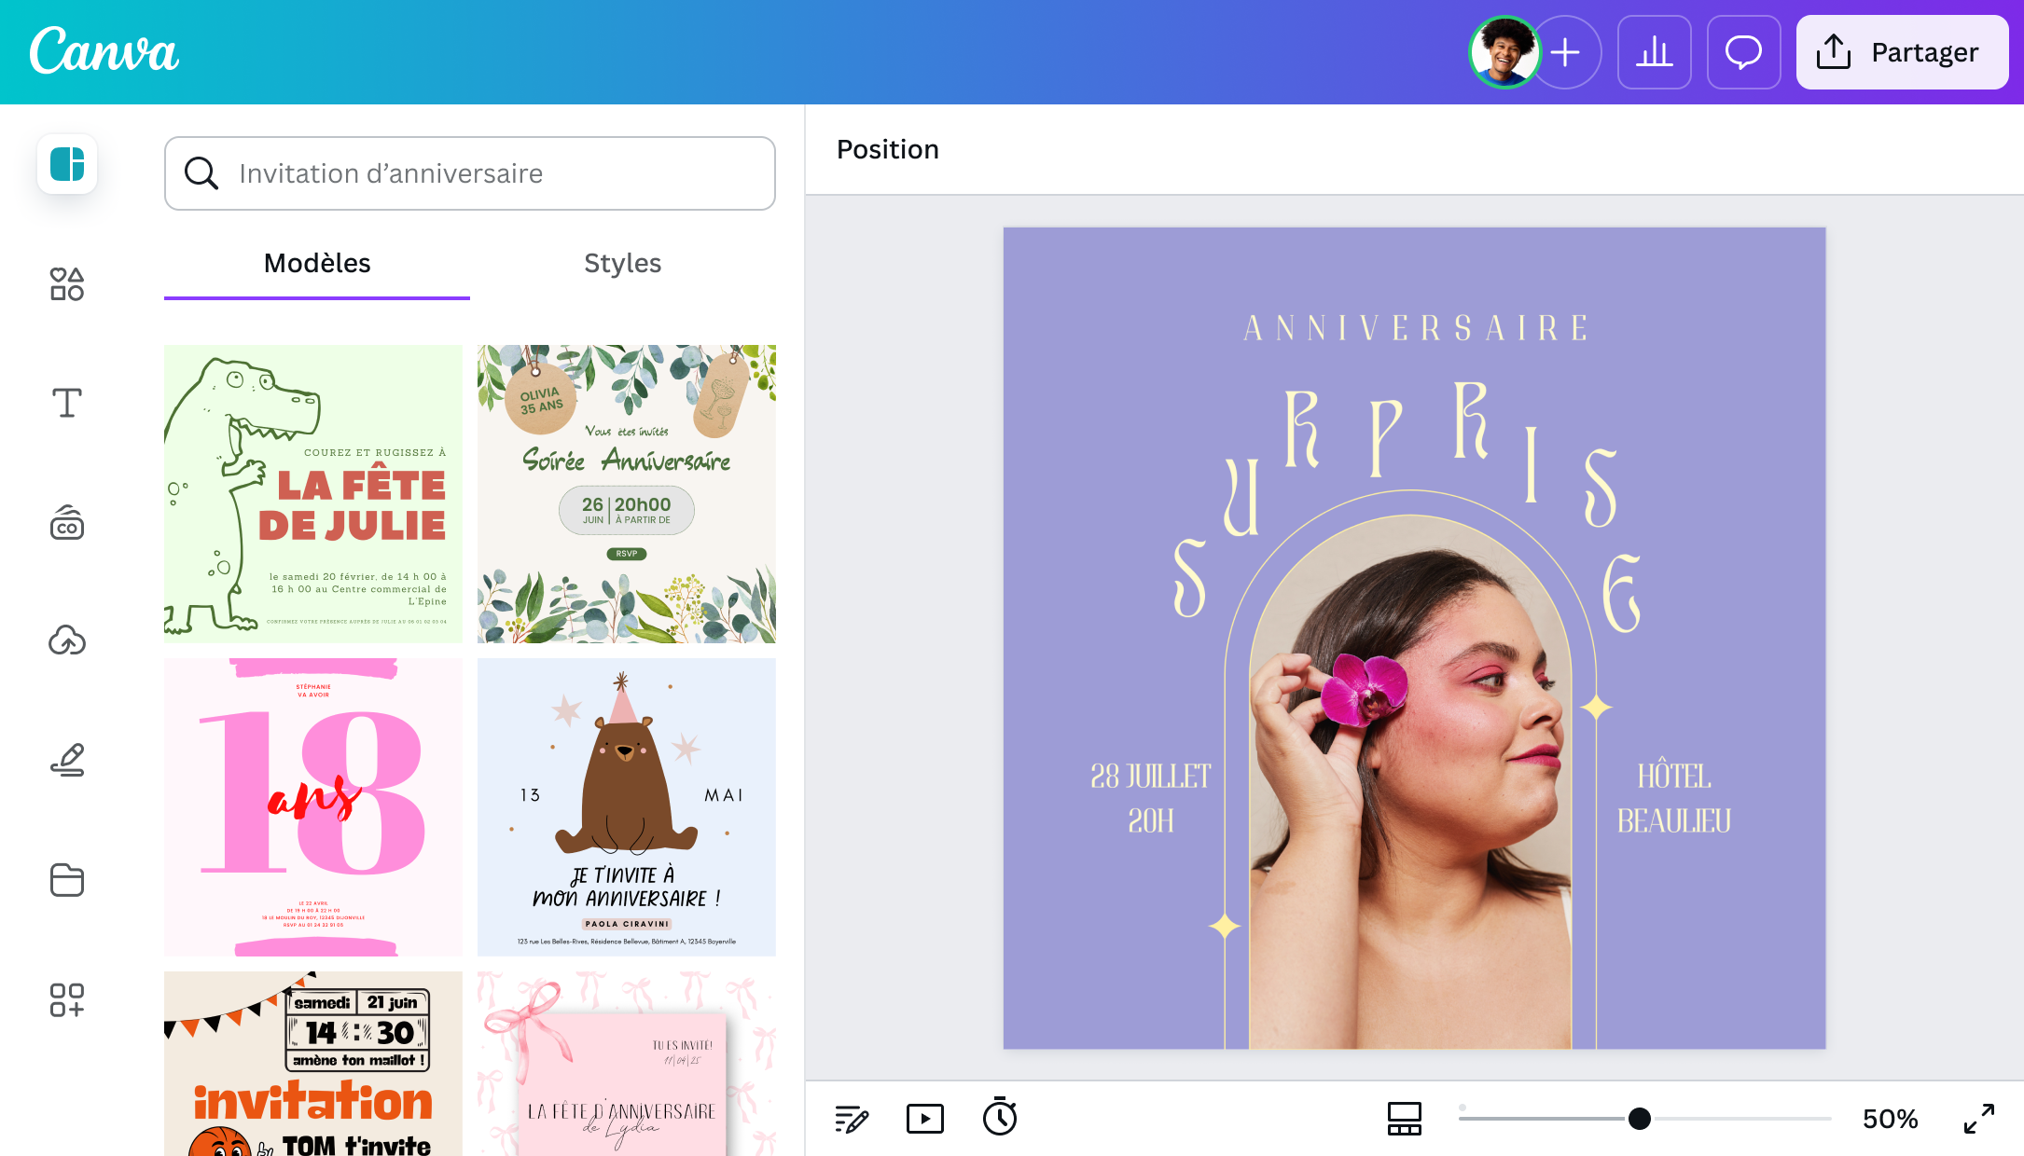Select the Text tool in sidebar
2024x1156 pixels.
click(67, 403)
